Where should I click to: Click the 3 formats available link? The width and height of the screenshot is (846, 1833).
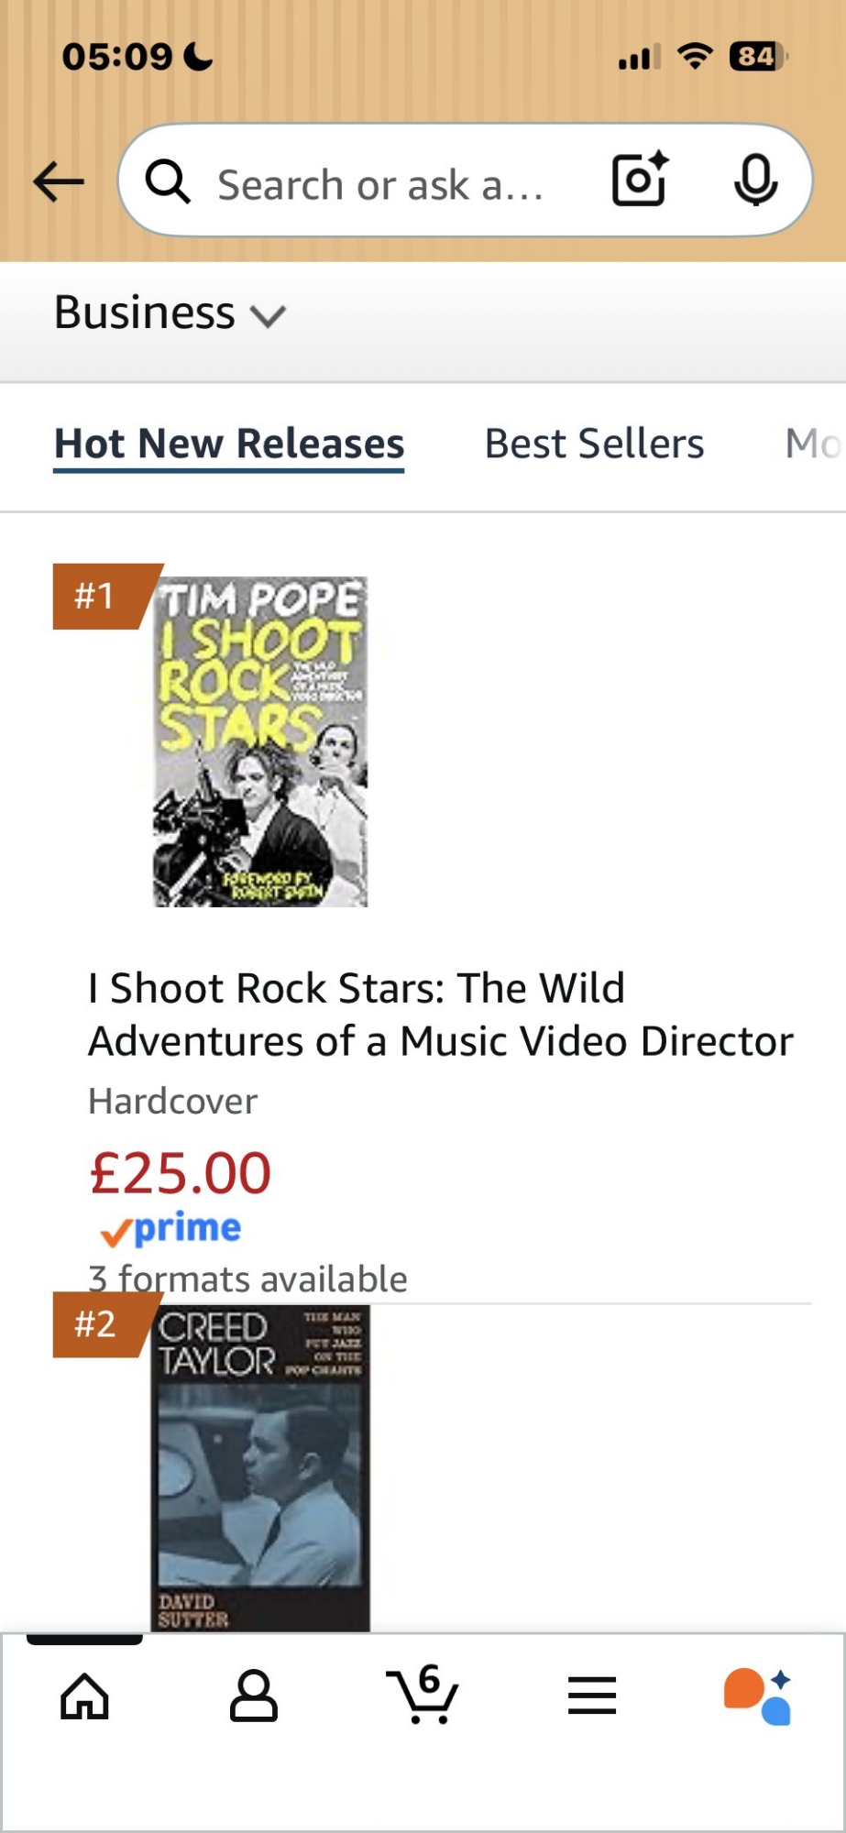coord(247,1279)
